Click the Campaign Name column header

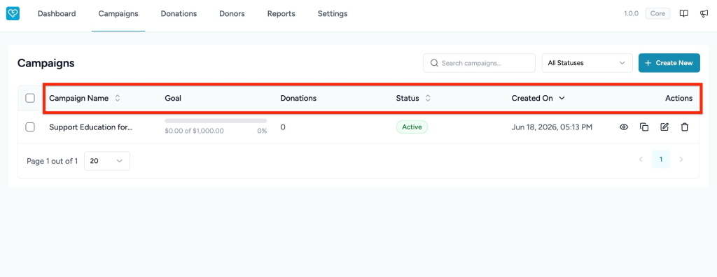(x=78, y=98)
